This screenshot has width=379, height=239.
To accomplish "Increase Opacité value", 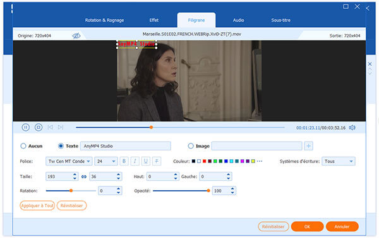I will 232,188.
